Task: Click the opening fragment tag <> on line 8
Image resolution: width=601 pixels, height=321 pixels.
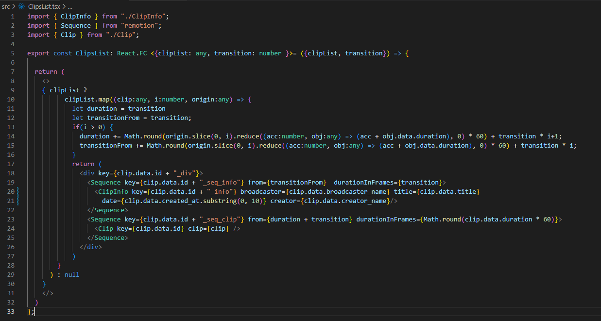Action: point(46,81)
